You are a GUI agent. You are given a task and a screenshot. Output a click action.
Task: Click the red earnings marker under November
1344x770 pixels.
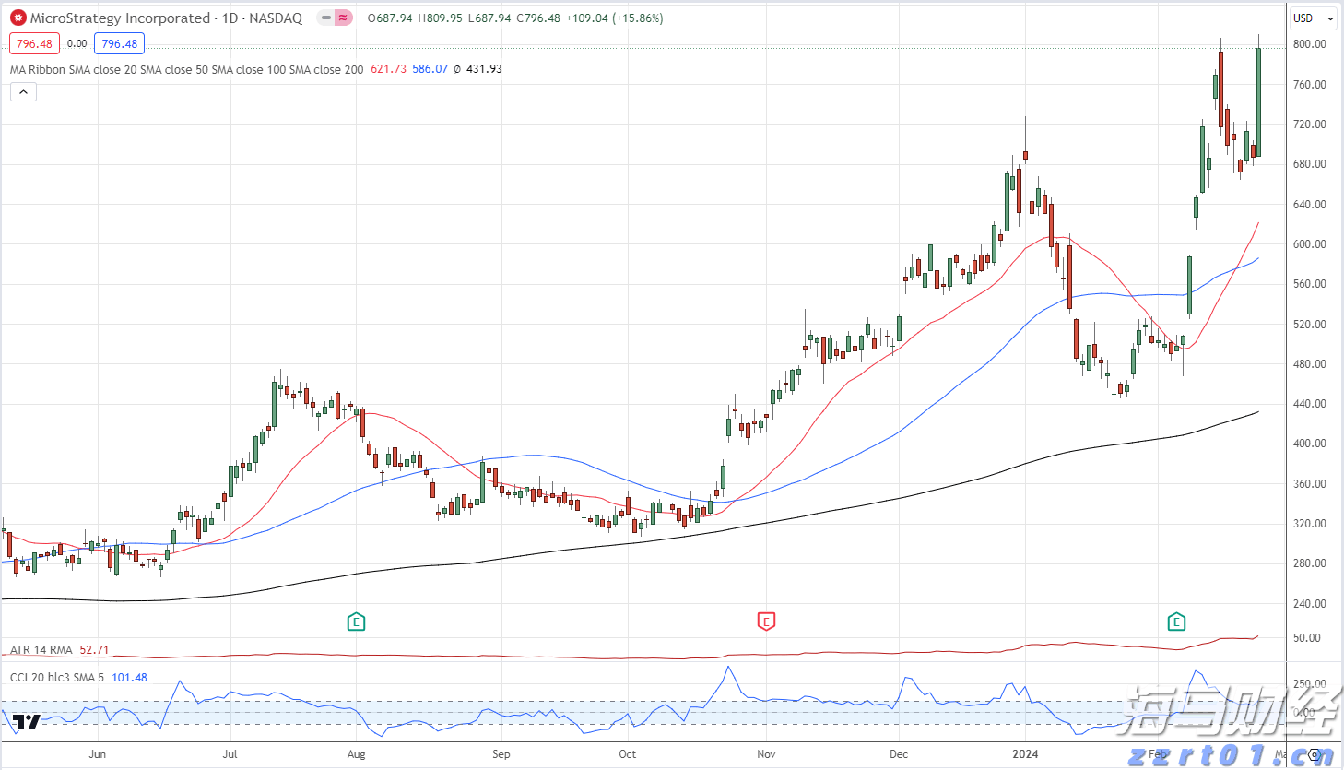tap(766, 622)
